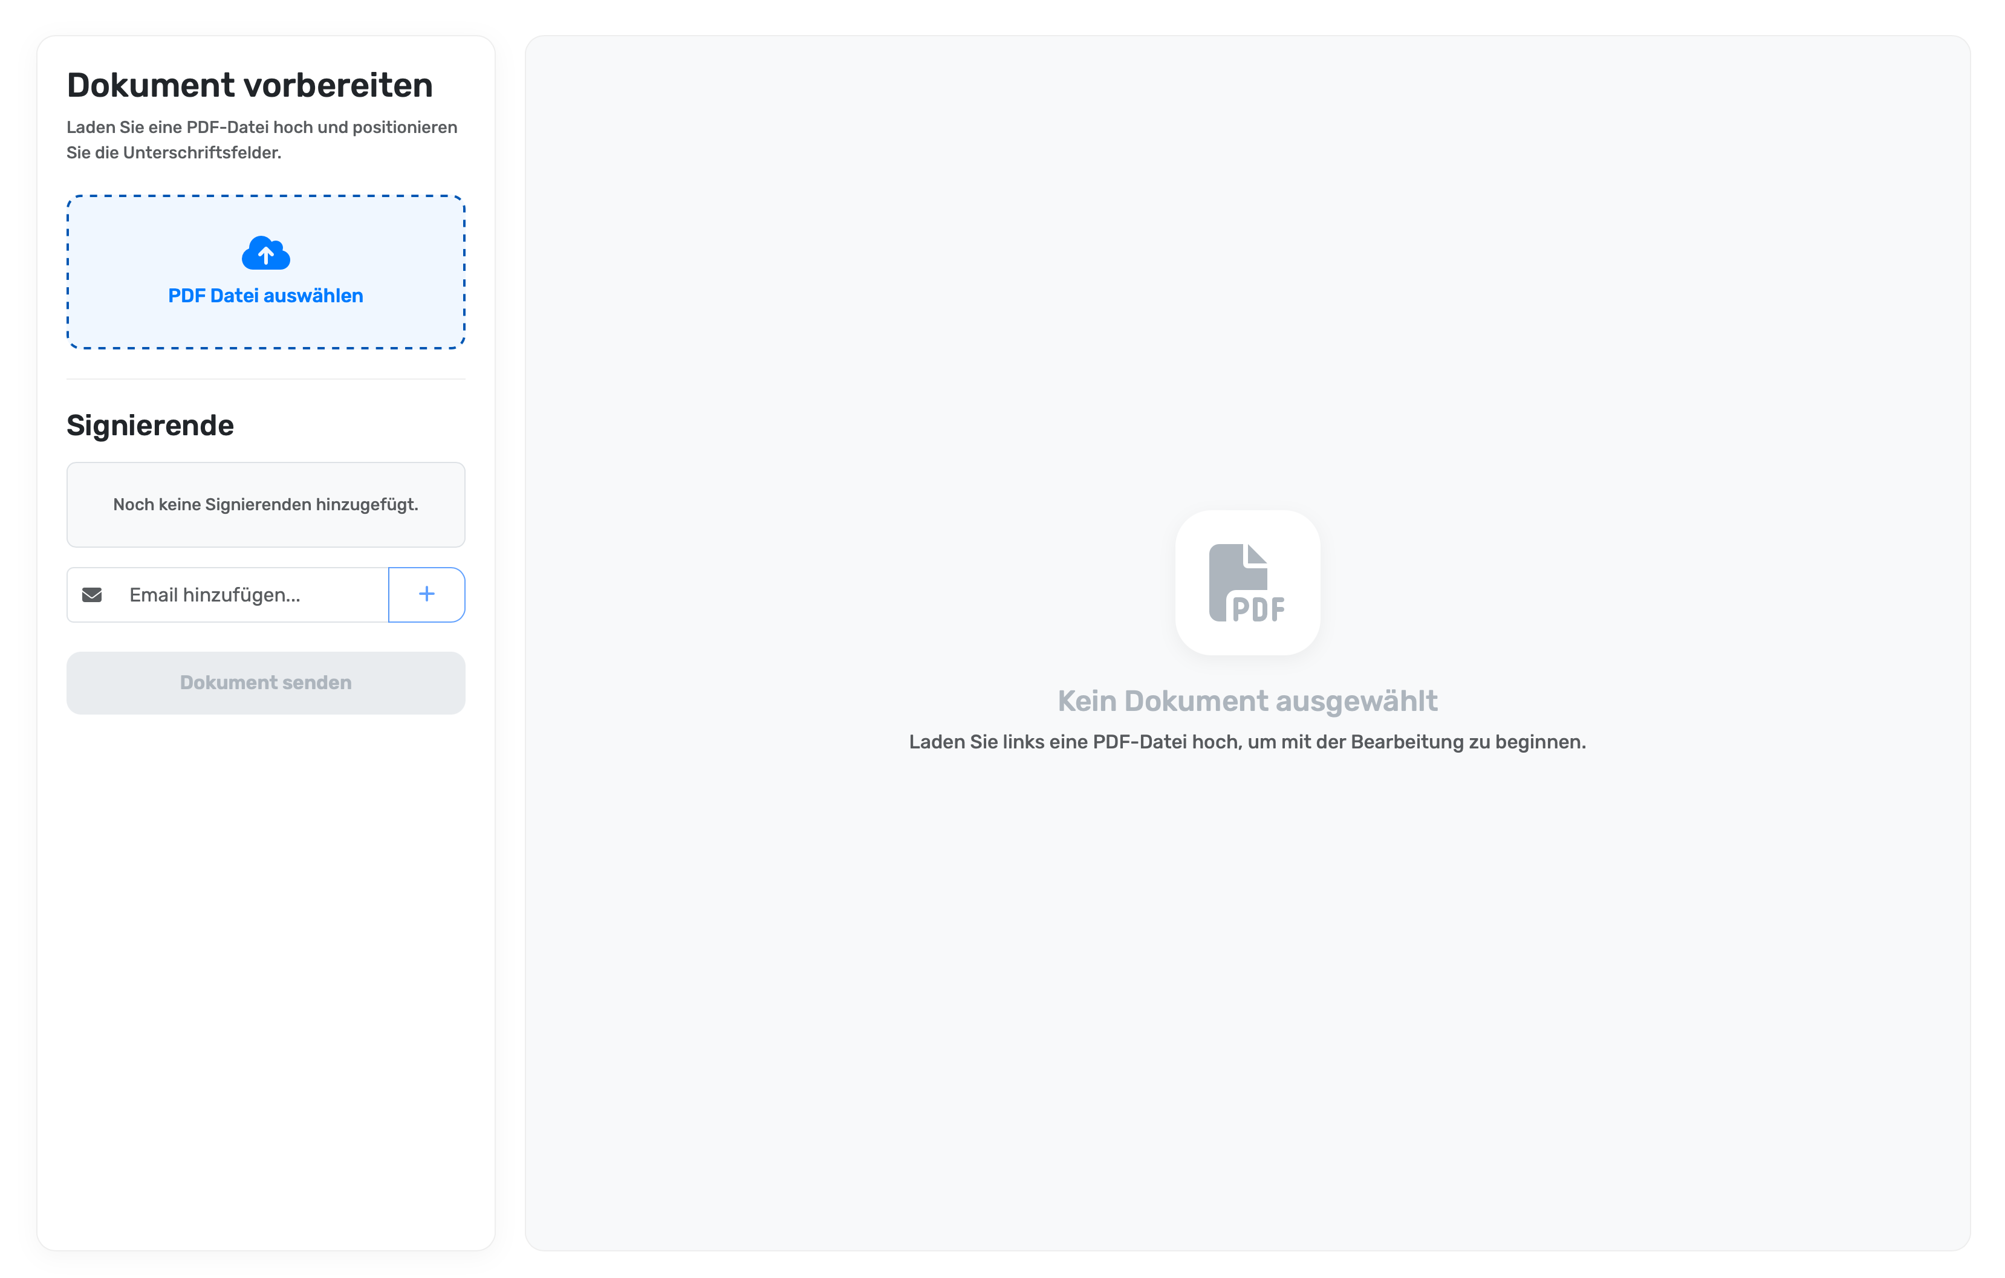Select the 'PDF Datei auswählen' link text
Image resolution: width=2005 pixels, height=1278 pixels.
tap(265, 296)
